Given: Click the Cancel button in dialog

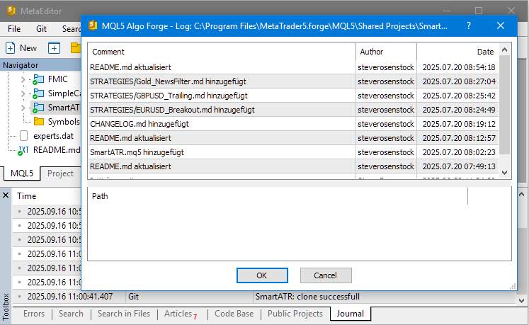Looking at the screenshot, I should (x=326, y=275).
